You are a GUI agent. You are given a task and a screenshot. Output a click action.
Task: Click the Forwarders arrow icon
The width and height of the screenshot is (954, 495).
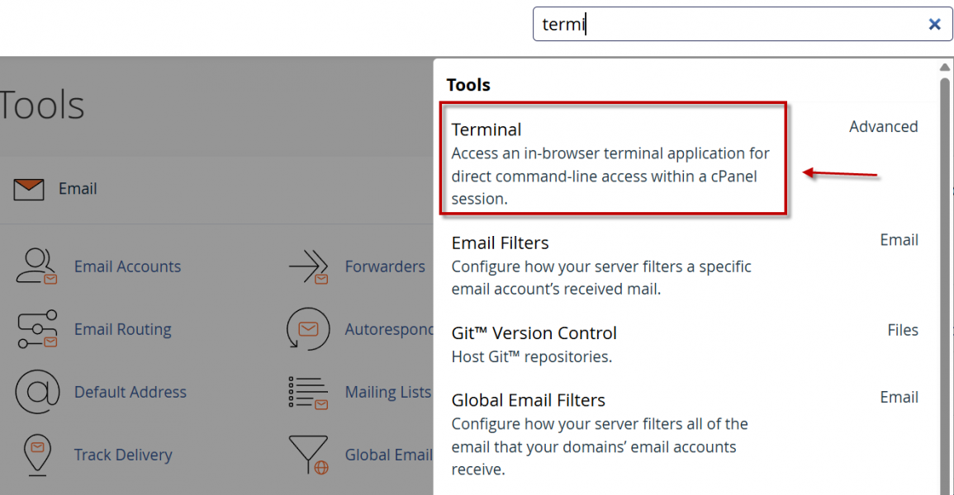308,266
